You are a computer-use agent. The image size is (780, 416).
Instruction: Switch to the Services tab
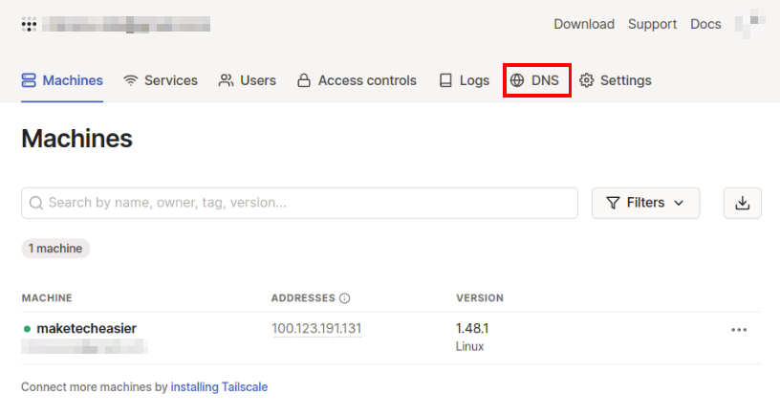[x=161, y=80]
